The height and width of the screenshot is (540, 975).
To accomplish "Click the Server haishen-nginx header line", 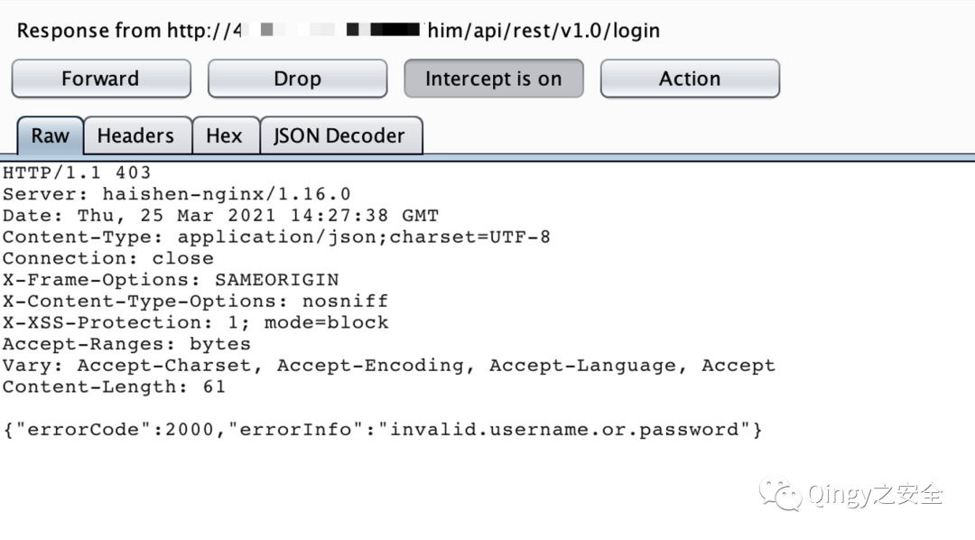I will click(176, 194).
